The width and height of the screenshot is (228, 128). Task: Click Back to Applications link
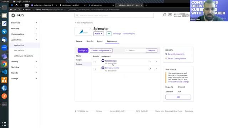[x=84, y=23]
